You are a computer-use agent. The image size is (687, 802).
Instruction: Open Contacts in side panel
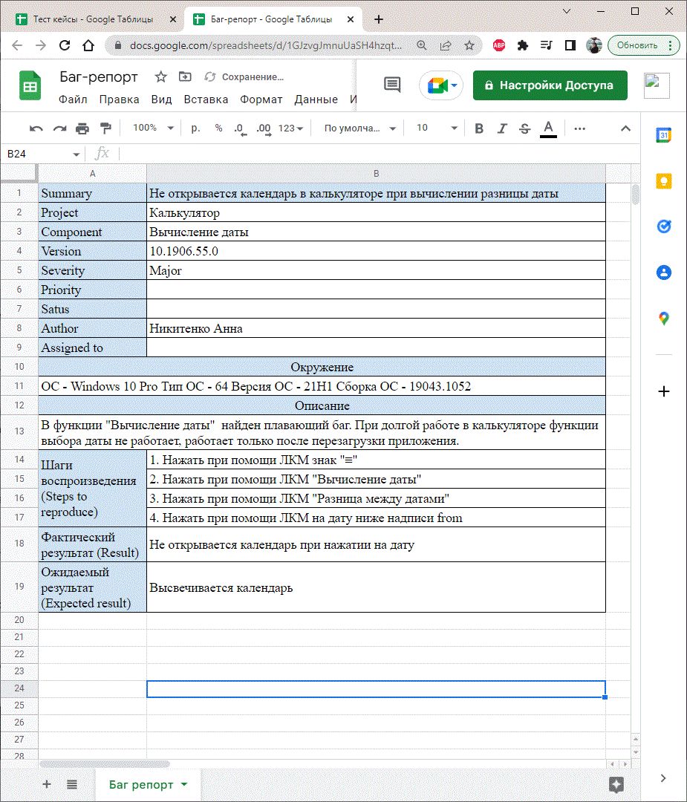tap(663, 272)
